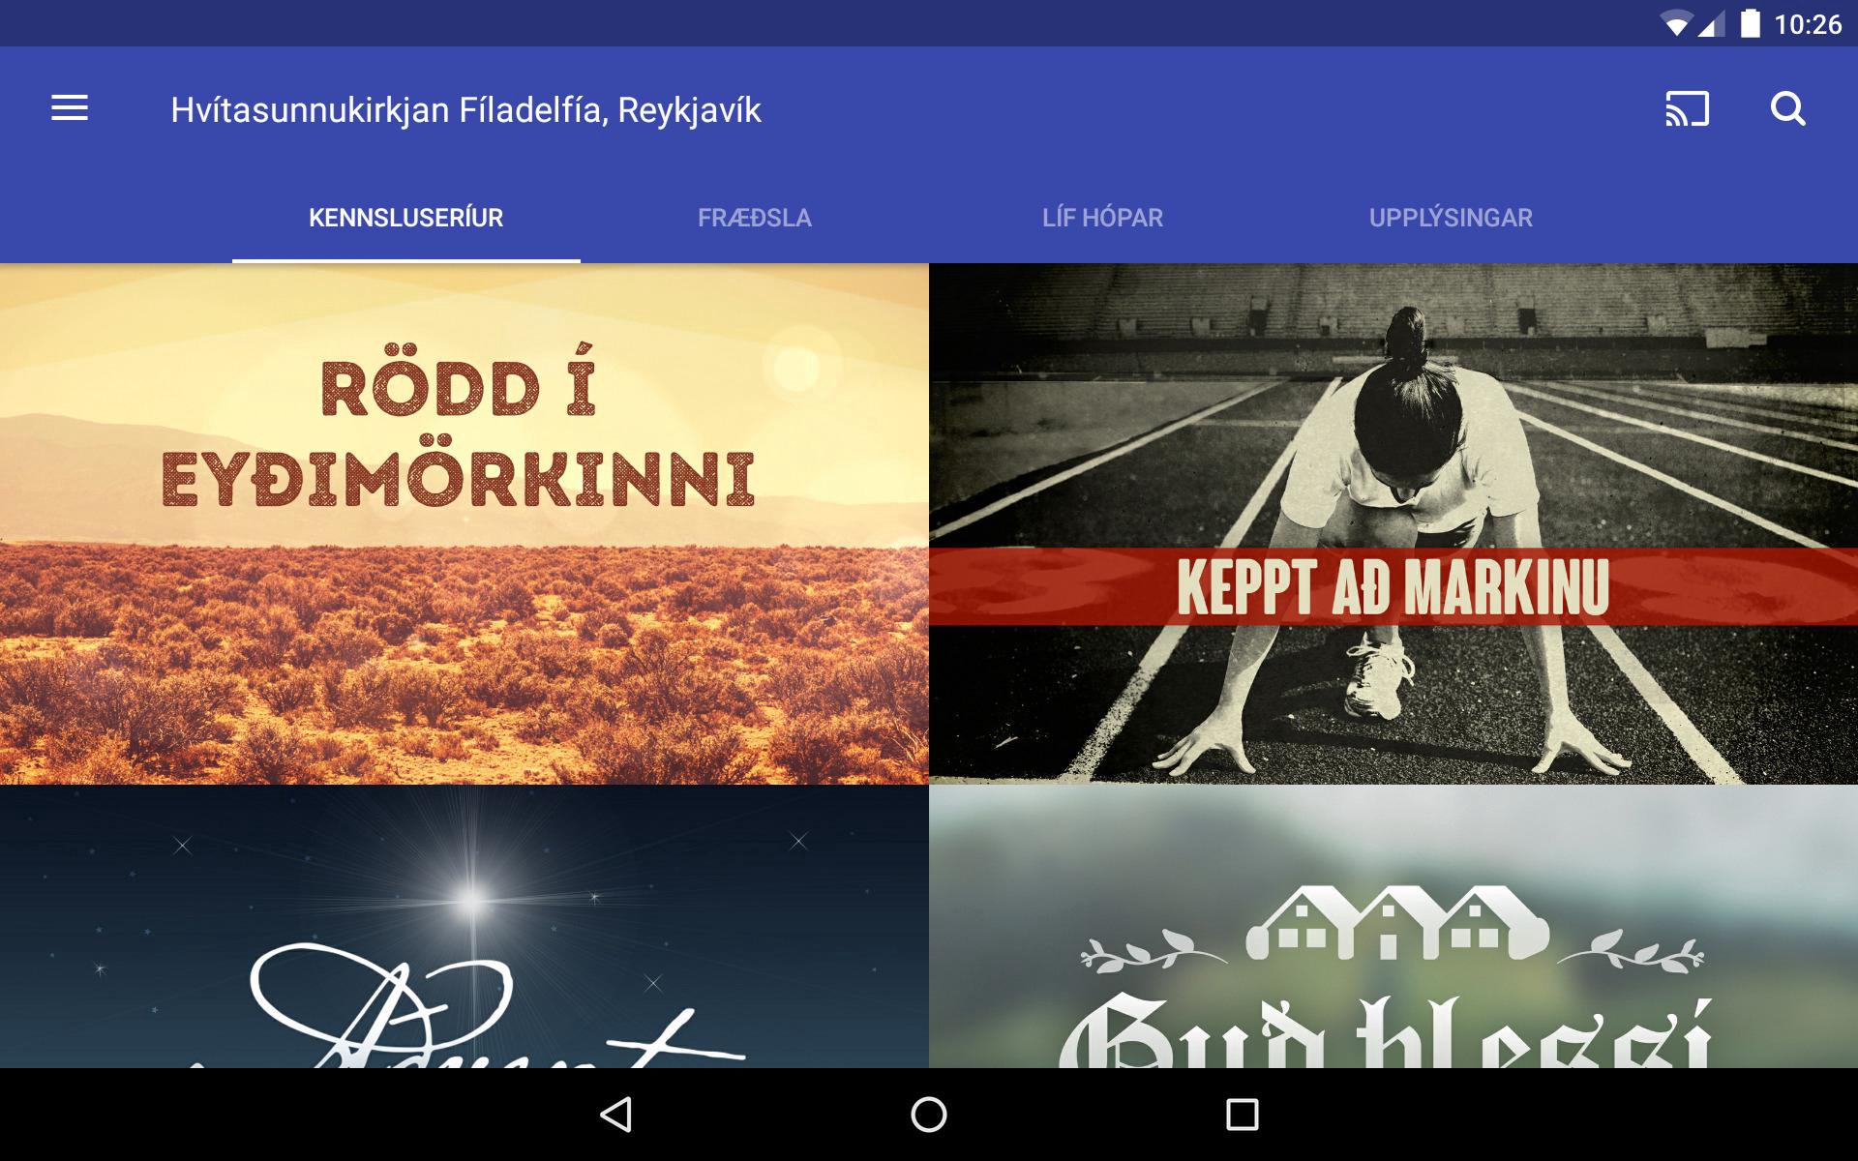Tap the Cast screen icon
The image size is (1858, 1161).
coord(1687,108)
